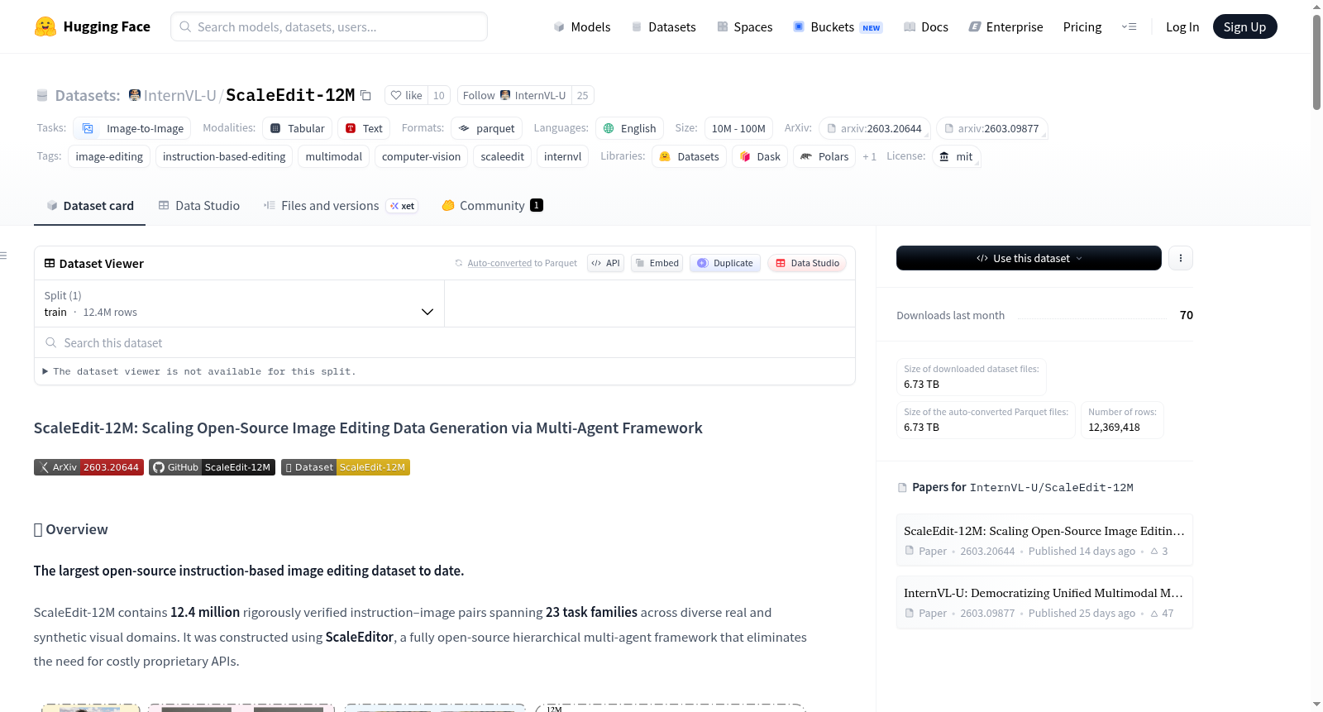Select the Datasets library tag
Viewport: 1323px width, 712px height.
pyautogui.click(x=689, y=156)
